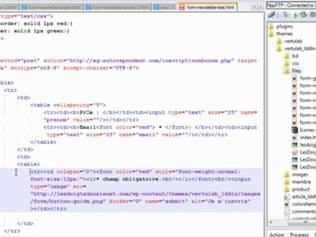Screen dimensions: 316x237
Task: Click the file icon next to index.h
Action: pos(294,138)
